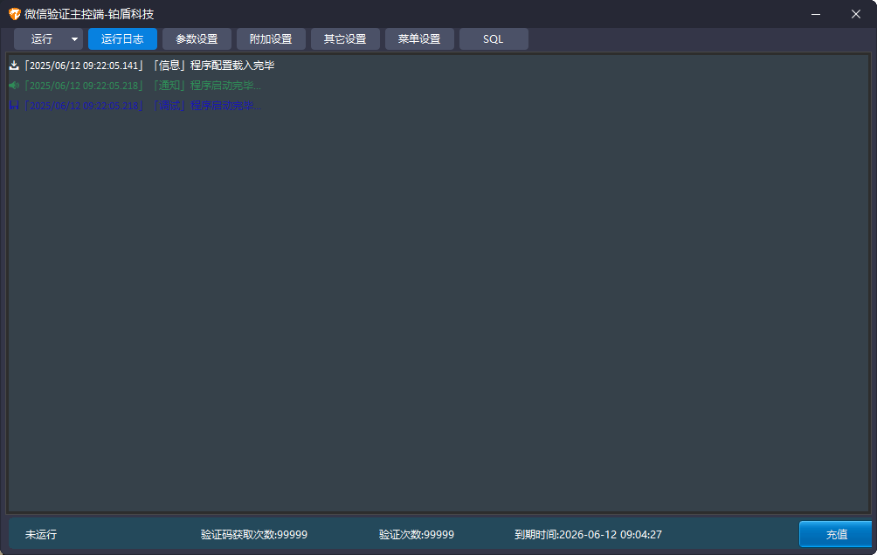The width and height of the screenshot is (877, 555).
Task: Click the 到期时间 expiry date status entry
Action: point(588,535)
